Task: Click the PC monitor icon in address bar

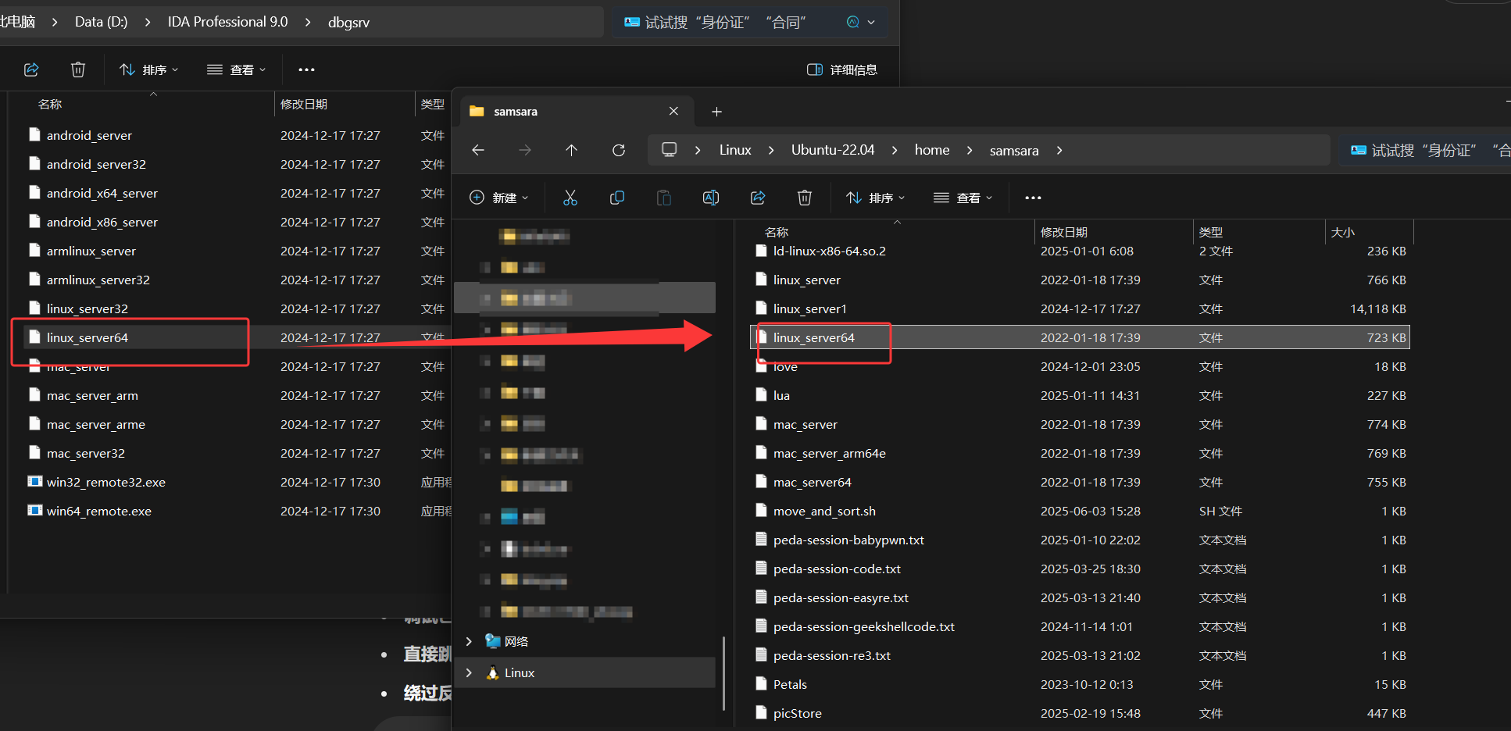Action: tap(670, 150)
